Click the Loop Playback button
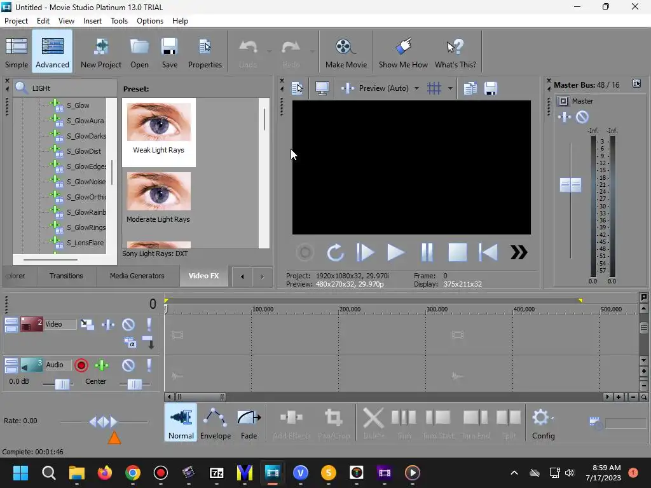The width and height of the screenshot is (651, 488). [335, 252]
